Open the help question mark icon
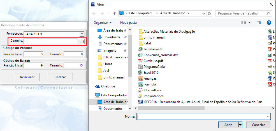 [269, 22]
